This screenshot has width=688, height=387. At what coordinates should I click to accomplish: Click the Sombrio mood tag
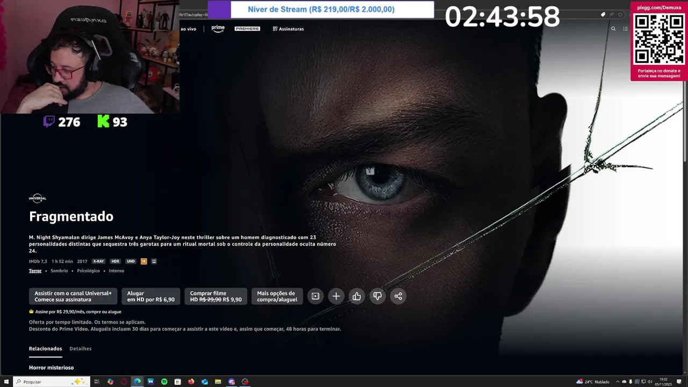59,271
